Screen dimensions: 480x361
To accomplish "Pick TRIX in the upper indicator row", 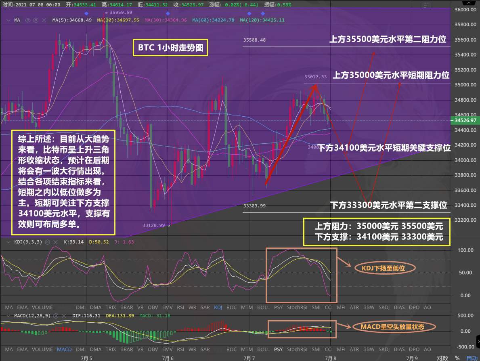I will [x=111, y=307].
